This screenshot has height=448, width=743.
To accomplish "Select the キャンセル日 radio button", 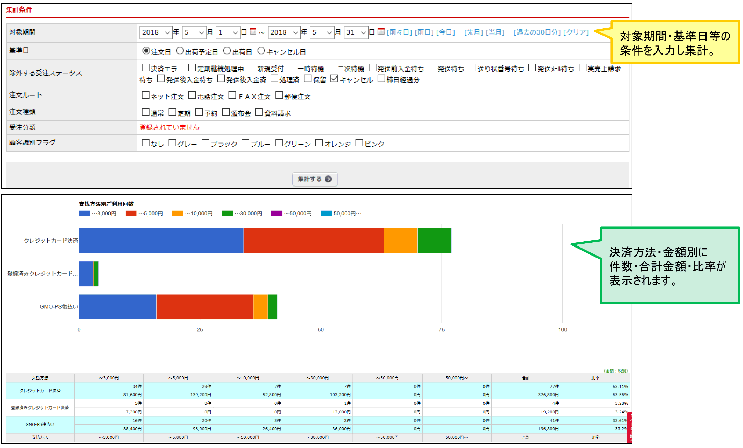I will 261,51.
